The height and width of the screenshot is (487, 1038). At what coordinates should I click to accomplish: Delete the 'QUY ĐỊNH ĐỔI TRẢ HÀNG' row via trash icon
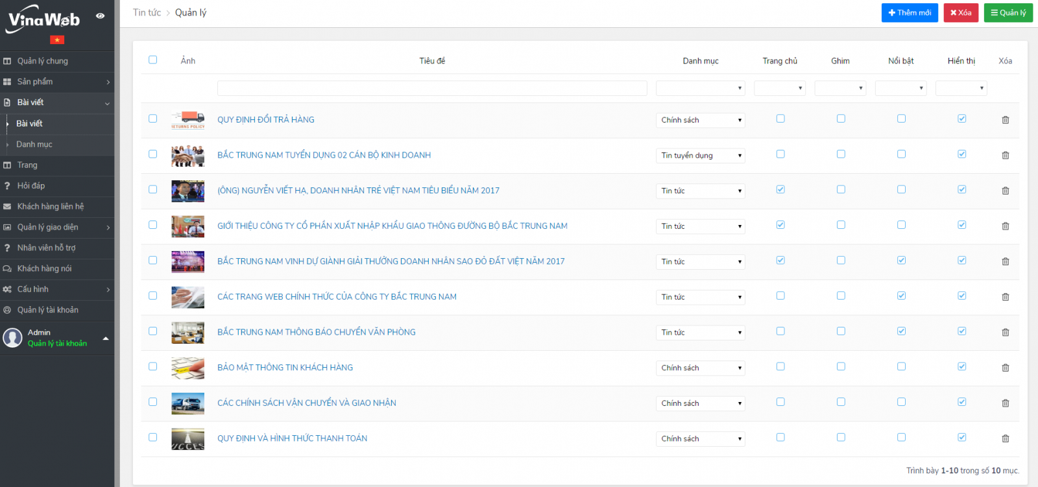[1005, 120]
